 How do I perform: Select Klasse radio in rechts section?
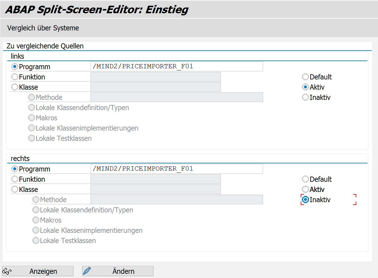(x=15, y=189)
